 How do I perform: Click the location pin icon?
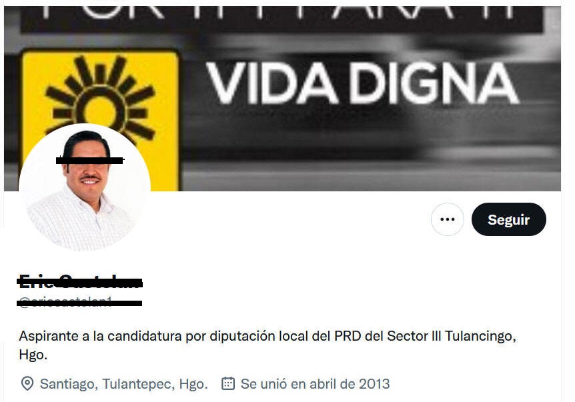point(27,384)
